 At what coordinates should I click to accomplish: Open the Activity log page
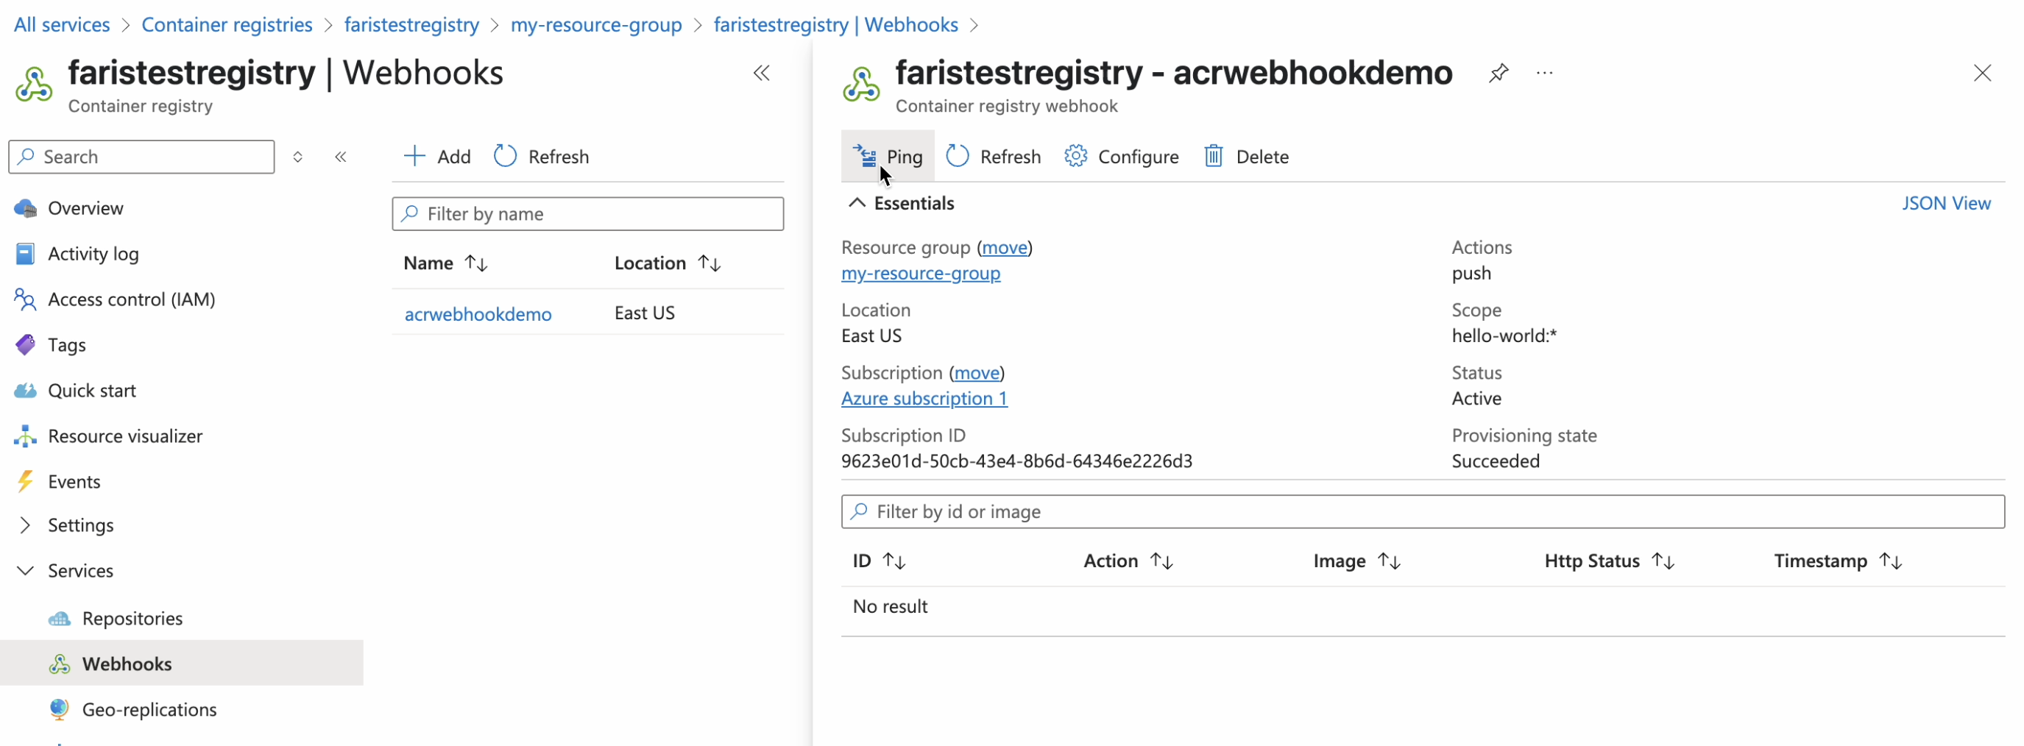[x=93, y=254]
